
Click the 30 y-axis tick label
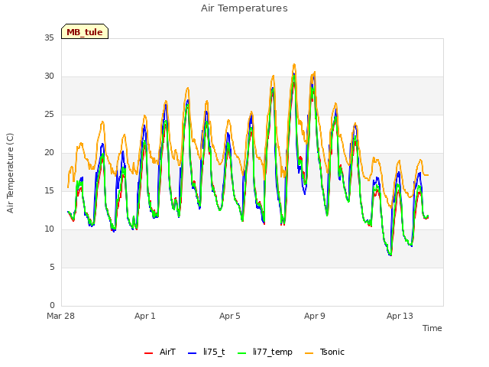49,76
